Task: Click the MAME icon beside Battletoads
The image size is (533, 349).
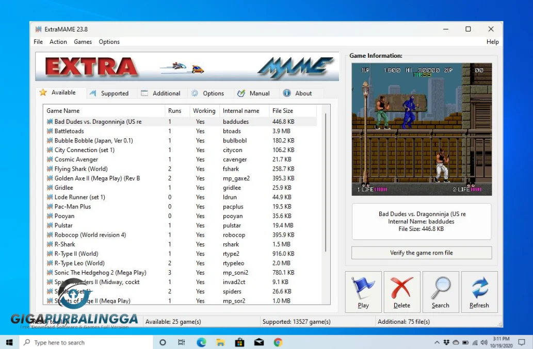Action: (50, 131)
